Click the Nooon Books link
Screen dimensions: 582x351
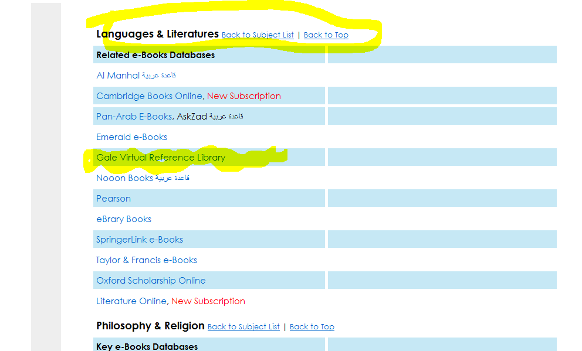click(x=143, y=178)
